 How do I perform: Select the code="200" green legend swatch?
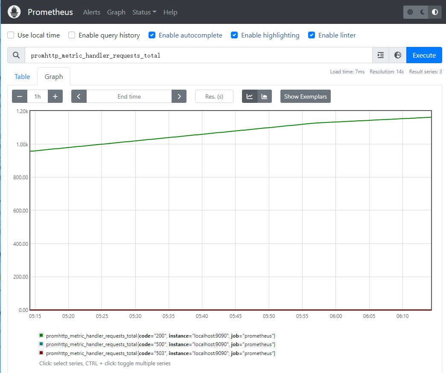click(x=41, y=335)
